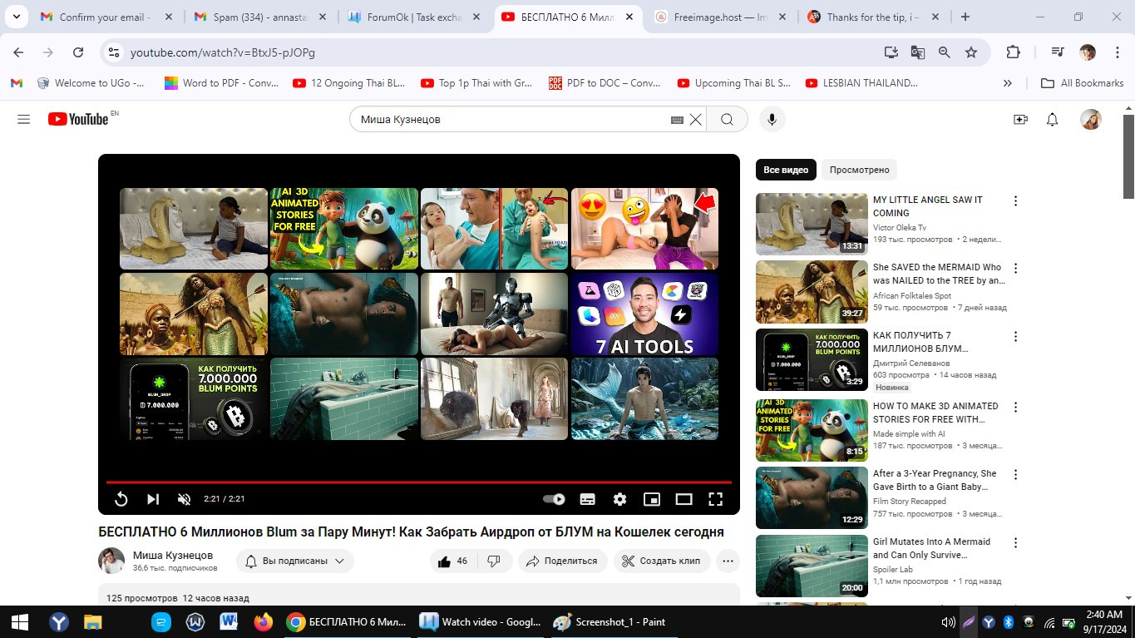This screenshot has height=638, width=1135.
Task: Switch to the Spam (334) Gmail tab
Action: pos(260,17)
